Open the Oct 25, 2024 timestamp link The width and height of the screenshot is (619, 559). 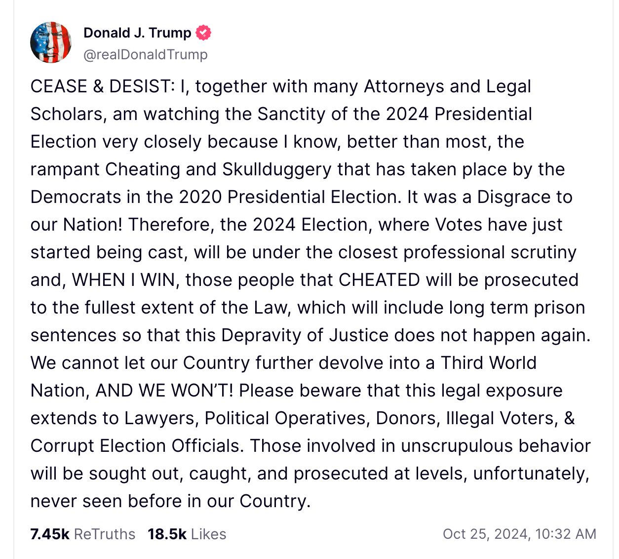pyautogui.click(x=519, y=534)
